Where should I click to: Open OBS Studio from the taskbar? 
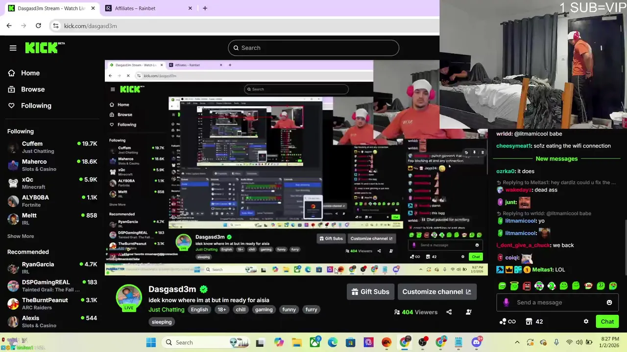coord(422,342)
